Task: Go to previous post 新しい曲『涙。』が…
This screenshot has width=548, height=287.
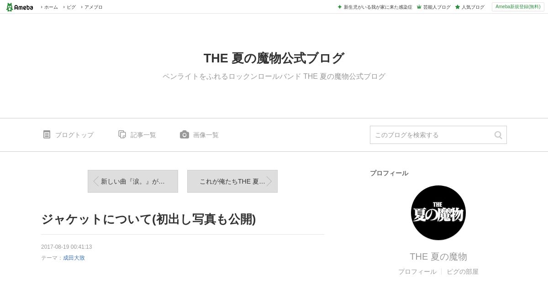Action: 133,181
